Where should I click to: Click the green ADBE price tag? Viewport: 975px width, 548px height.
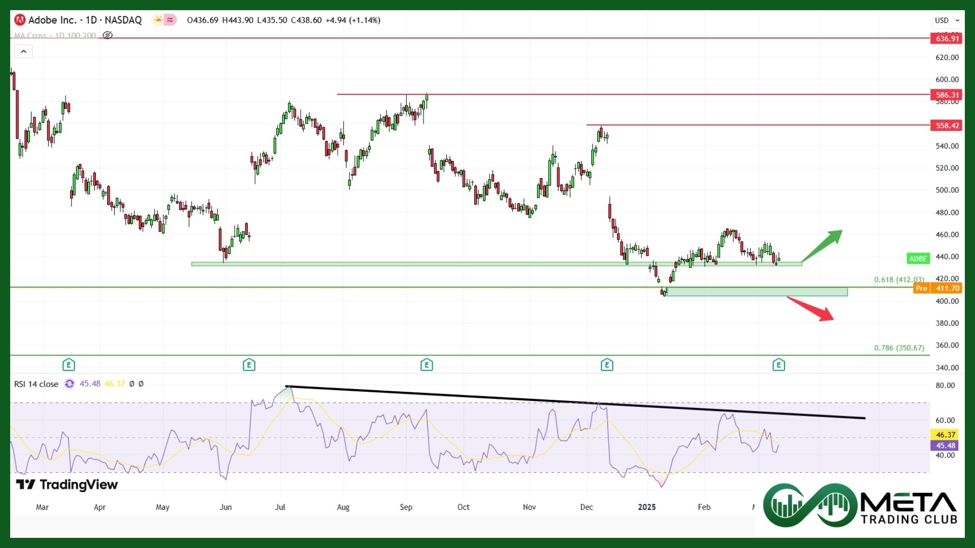click(918, 259)
